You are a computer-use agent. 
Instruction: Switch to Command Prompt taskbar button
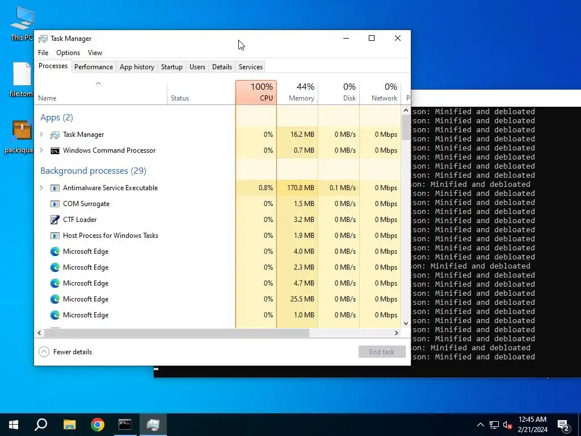(125, 425)
